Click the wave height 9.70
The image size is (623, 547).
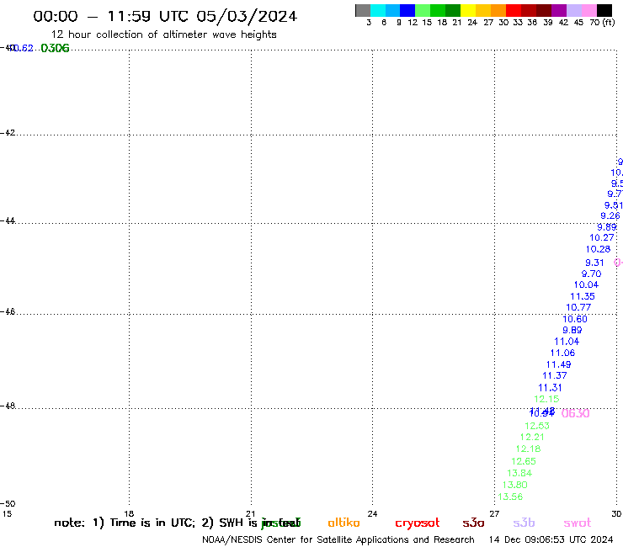(x=591, y=274)
